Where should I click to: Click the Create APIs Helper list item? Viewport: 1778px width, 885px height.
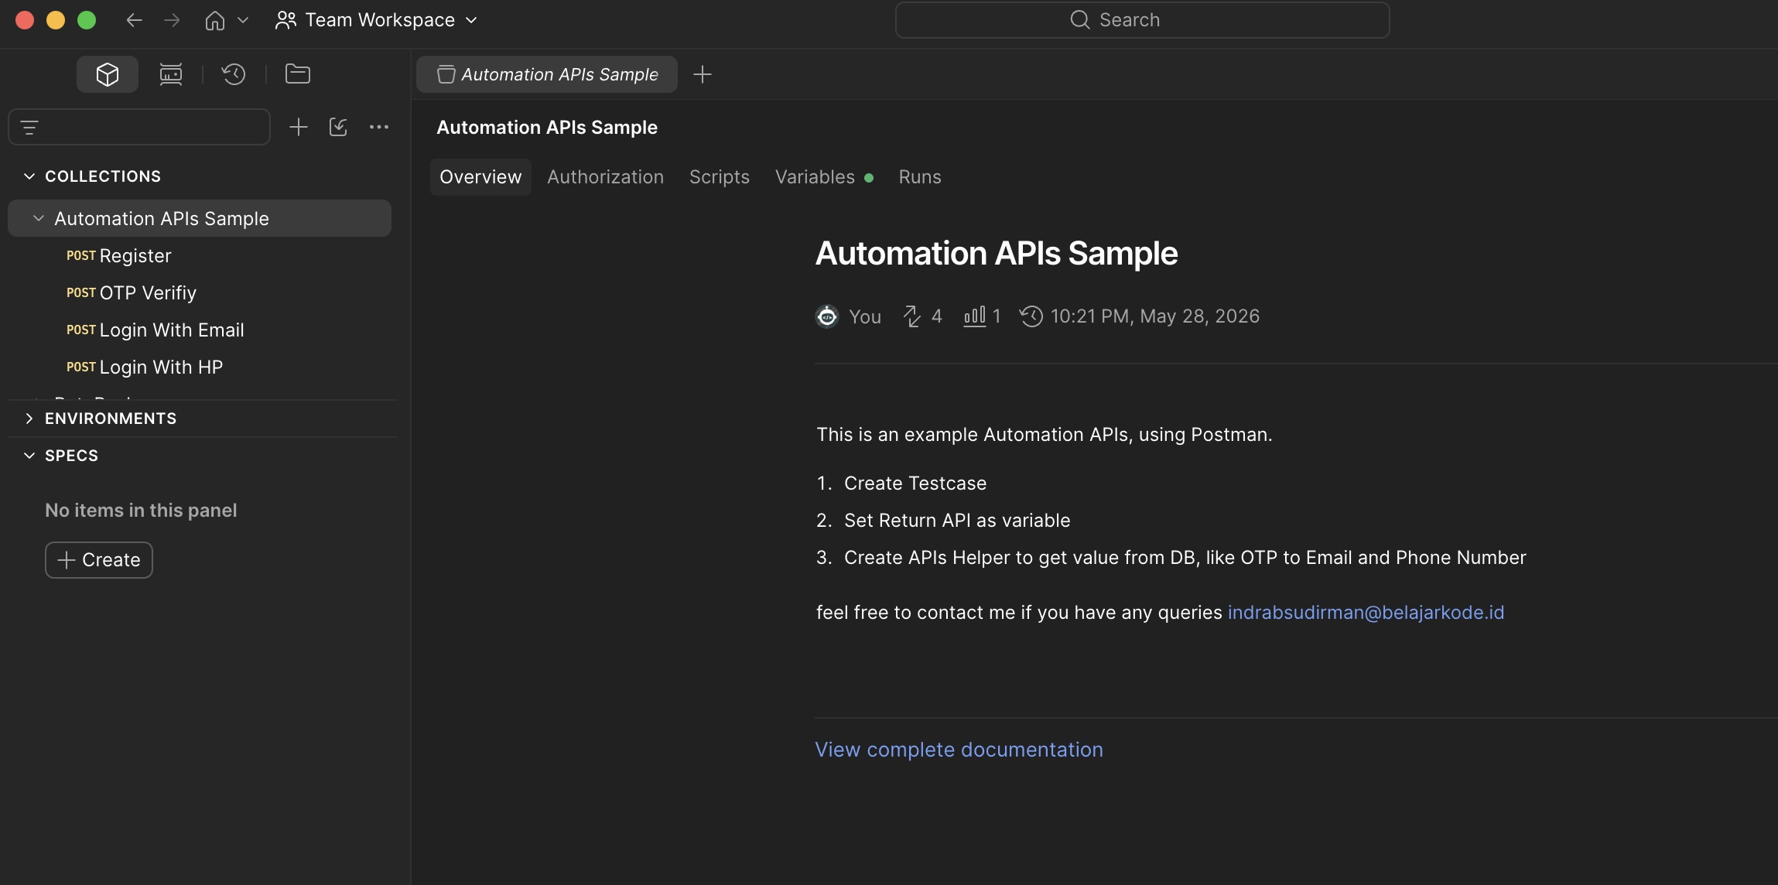pyautogui.click(x=1185, y=558)
